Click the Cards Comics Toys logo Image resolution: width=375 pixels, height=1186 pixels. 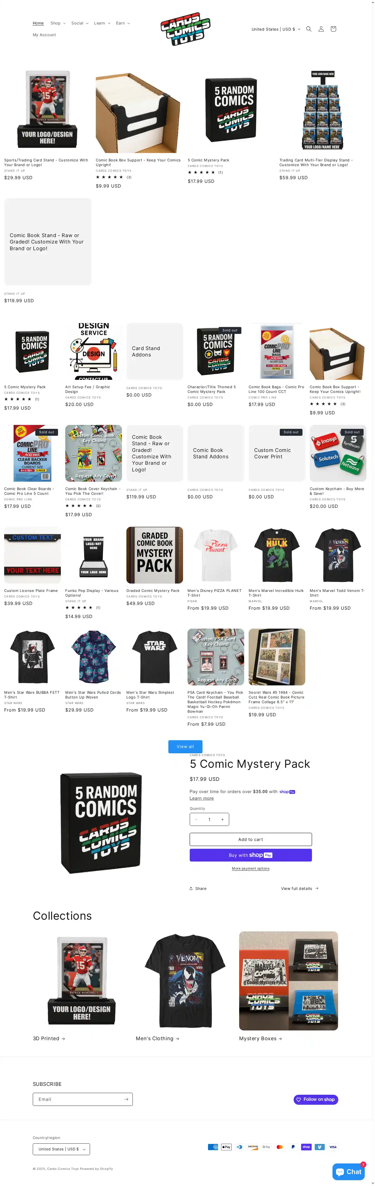185,29
